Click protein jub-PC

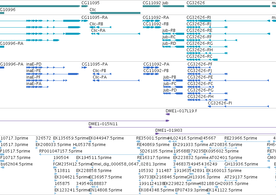coord(170,84)
